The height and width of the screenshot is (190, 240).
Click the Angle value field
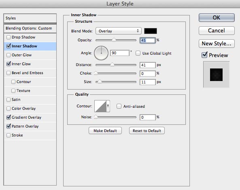coord(120,53)
